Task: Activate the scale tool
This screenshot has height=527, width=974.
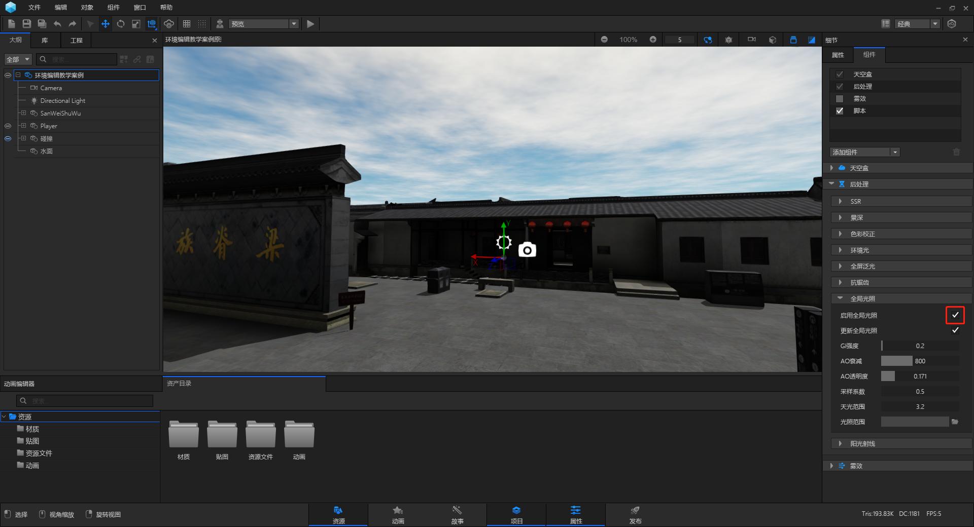Action: 136,24
